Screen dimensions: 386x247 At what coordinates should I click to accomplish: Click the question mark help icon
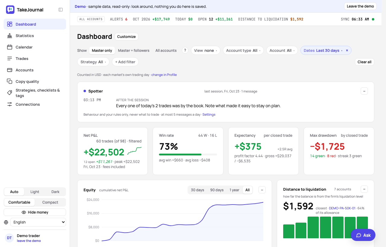[185, 50]
